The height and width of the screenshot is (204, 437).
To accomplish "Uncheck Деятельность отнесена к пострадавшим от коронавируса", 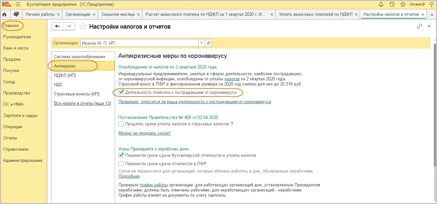I will coord(121,92).
